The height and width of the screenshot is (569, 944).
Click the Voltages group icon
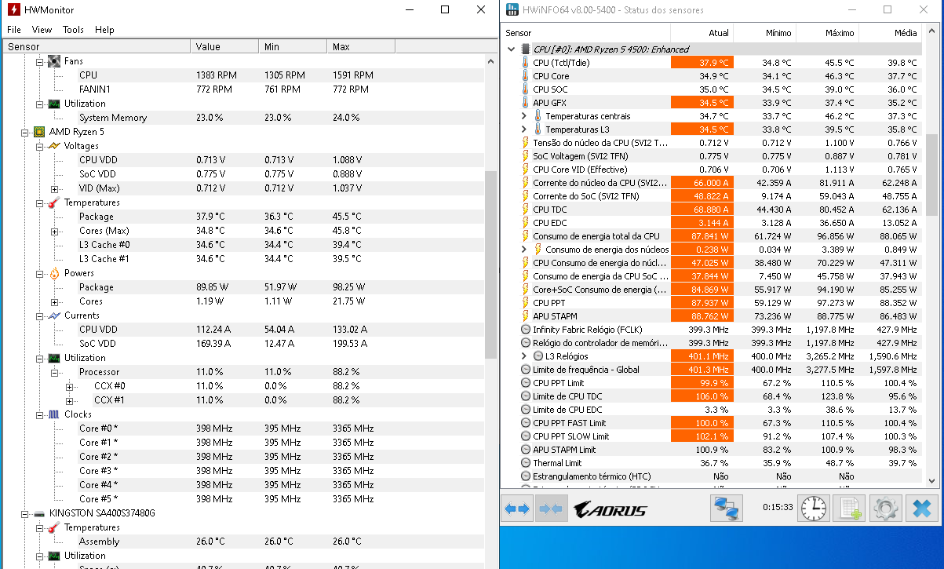[x=54, y=146]
